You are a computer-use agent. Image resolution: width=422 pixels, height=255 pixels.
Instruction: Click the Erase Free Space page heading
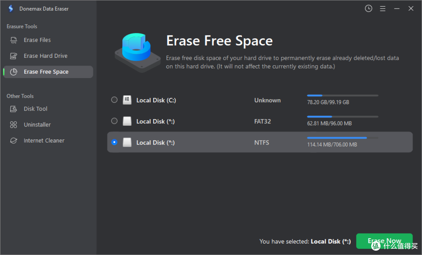219,41
